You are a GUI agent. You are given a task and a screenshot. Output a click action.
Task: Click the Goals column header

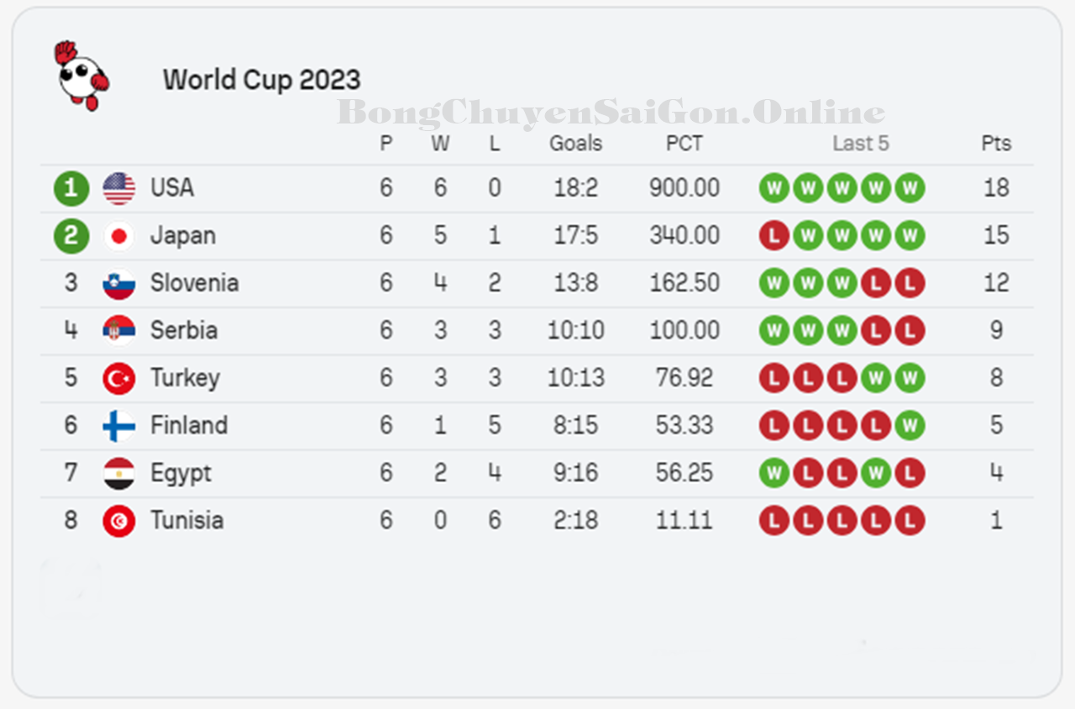point(575,144)
